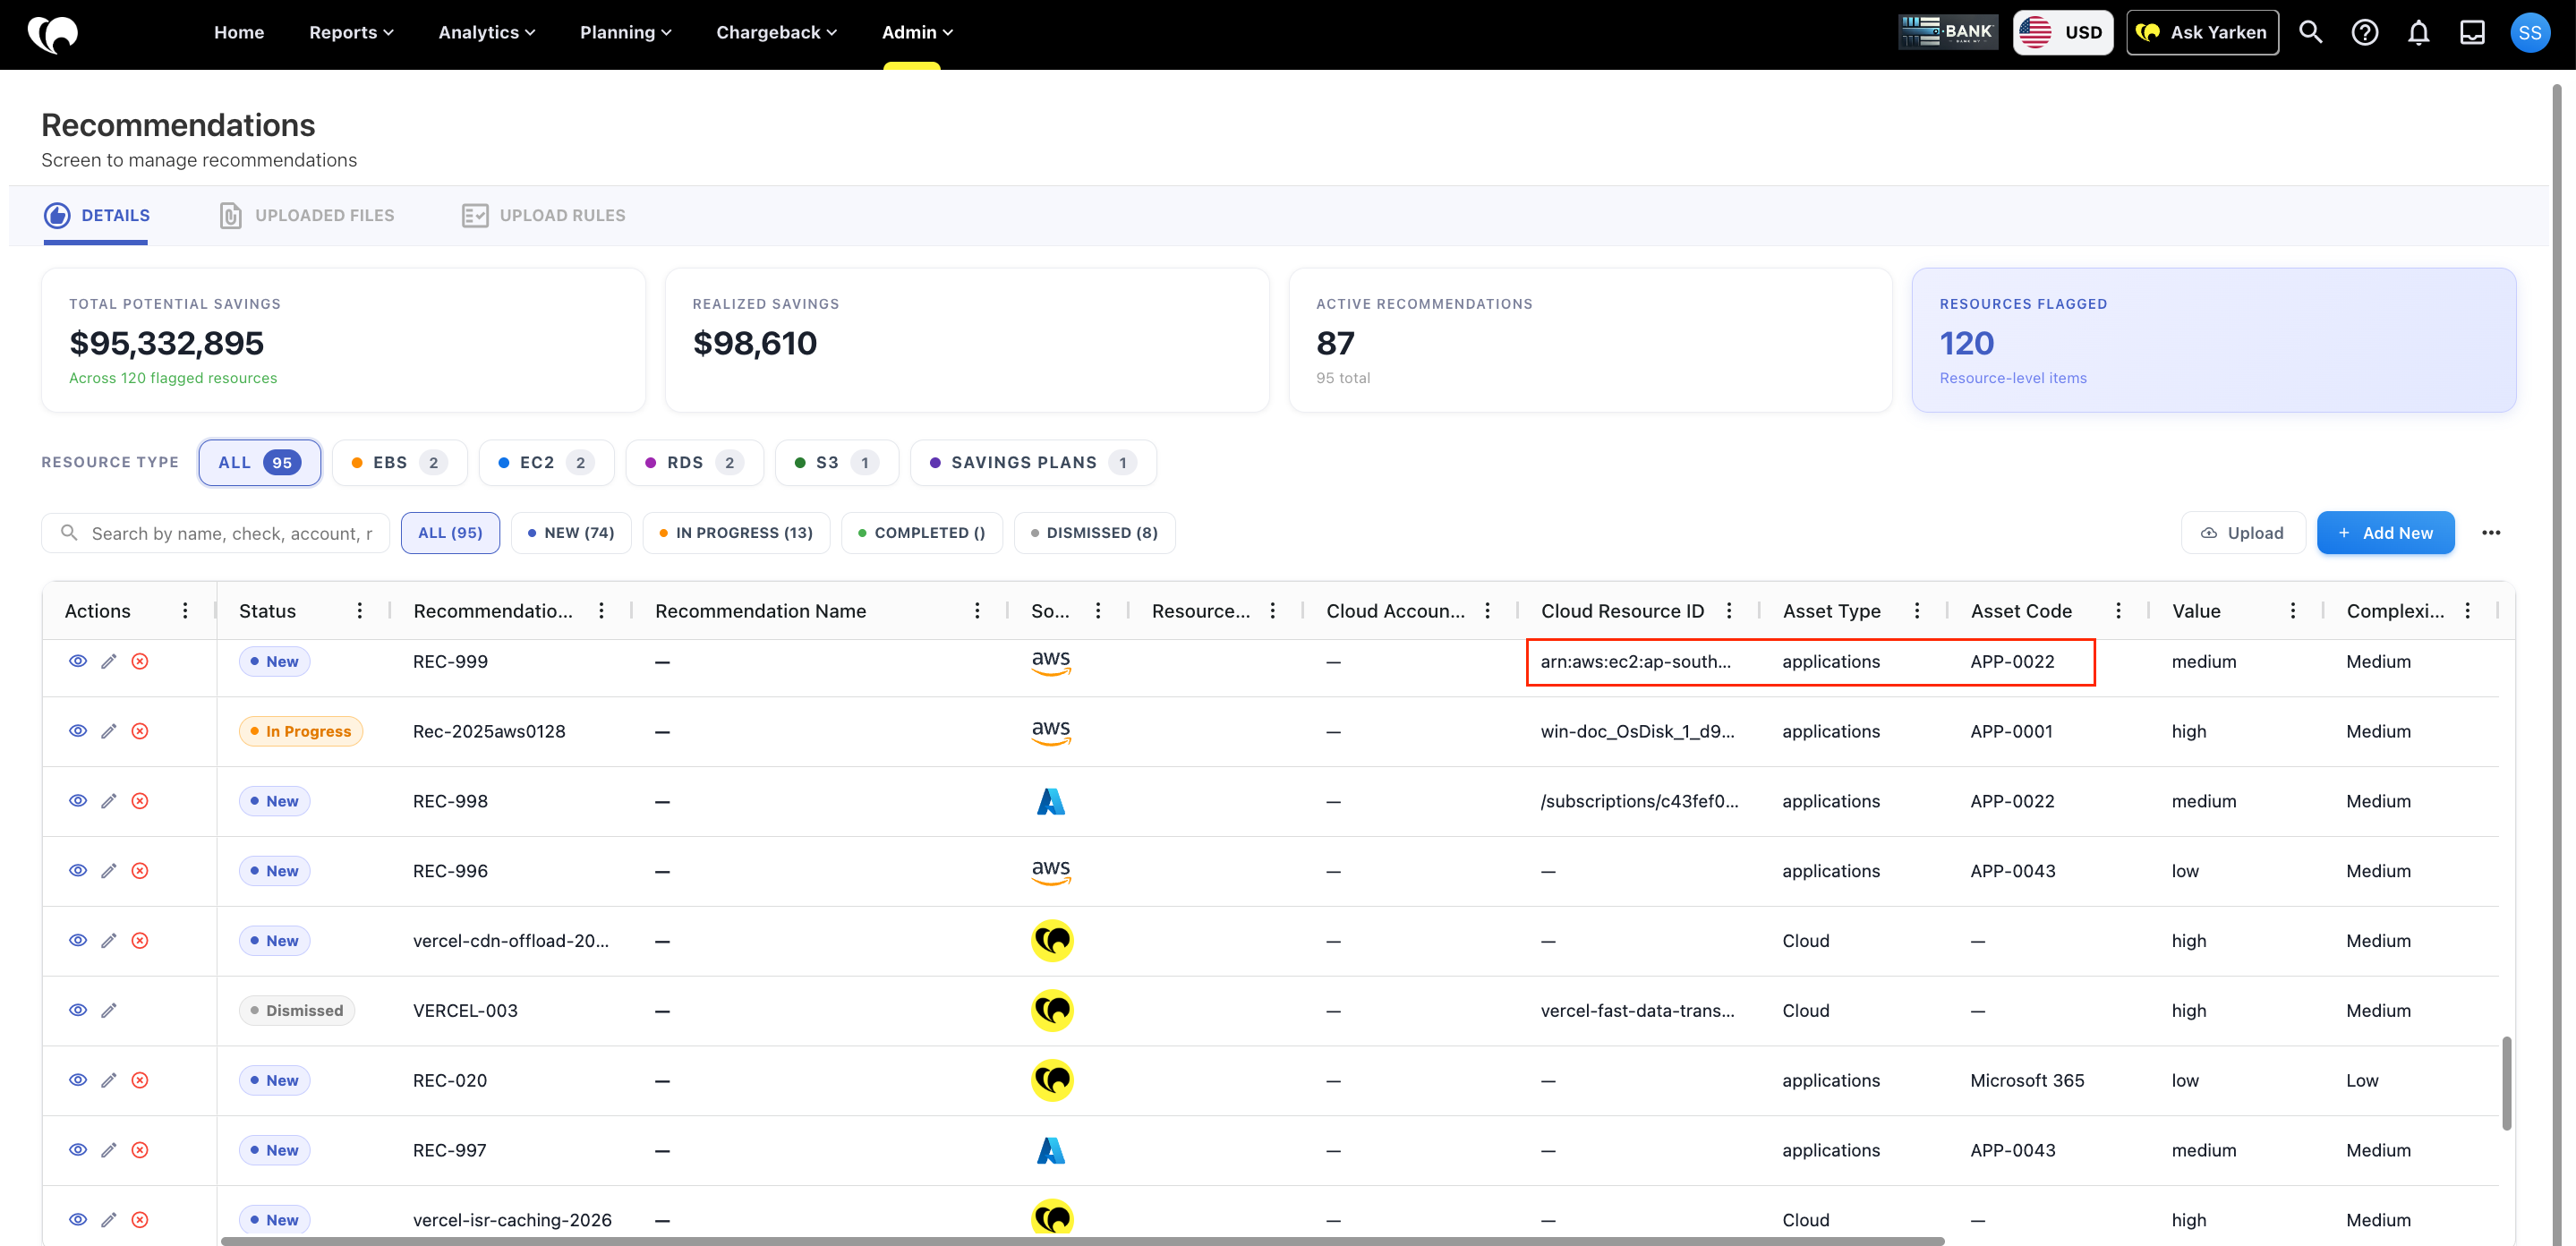Dismiss REC-996 with the red X icon
Screen dimensions: 2576x1246
pyautogui.click(x=140, y=871)
